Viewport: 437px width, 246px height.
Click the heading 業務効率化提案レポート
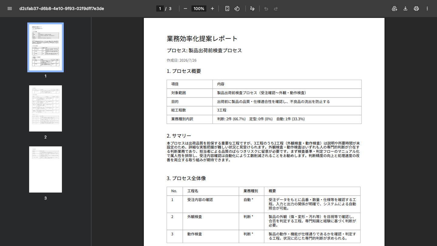(x=202, y=39)
